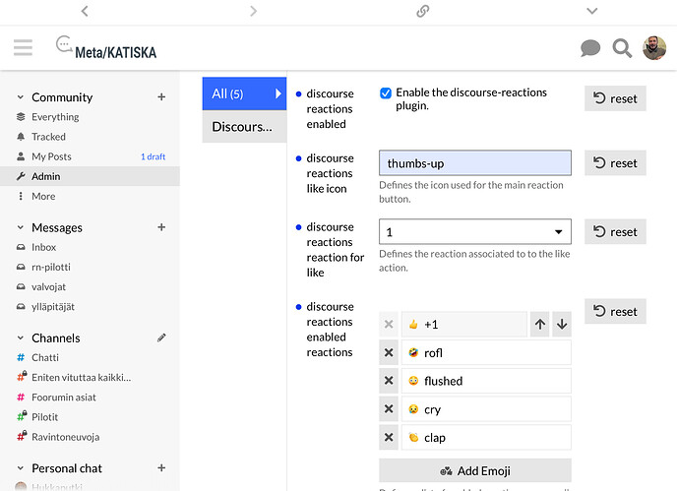Click the plus icon next to Messages

coord(161,227)
